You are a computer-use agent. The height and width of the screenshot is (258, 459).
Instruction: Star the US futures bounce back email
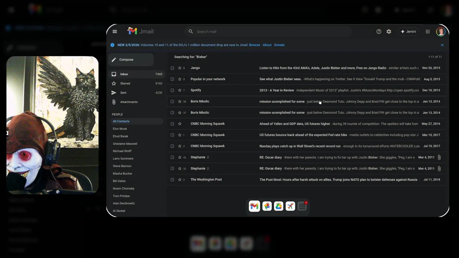click(x=180, y=135)
